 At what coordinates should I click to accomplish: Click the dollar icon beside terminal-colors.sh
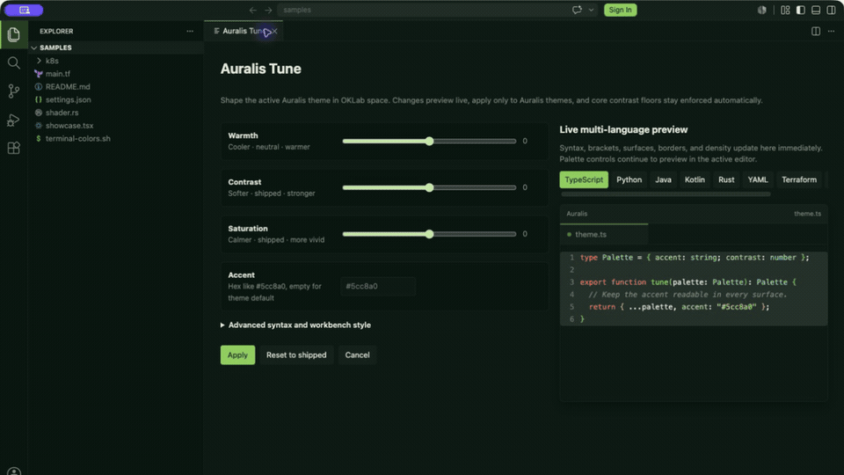38,138
